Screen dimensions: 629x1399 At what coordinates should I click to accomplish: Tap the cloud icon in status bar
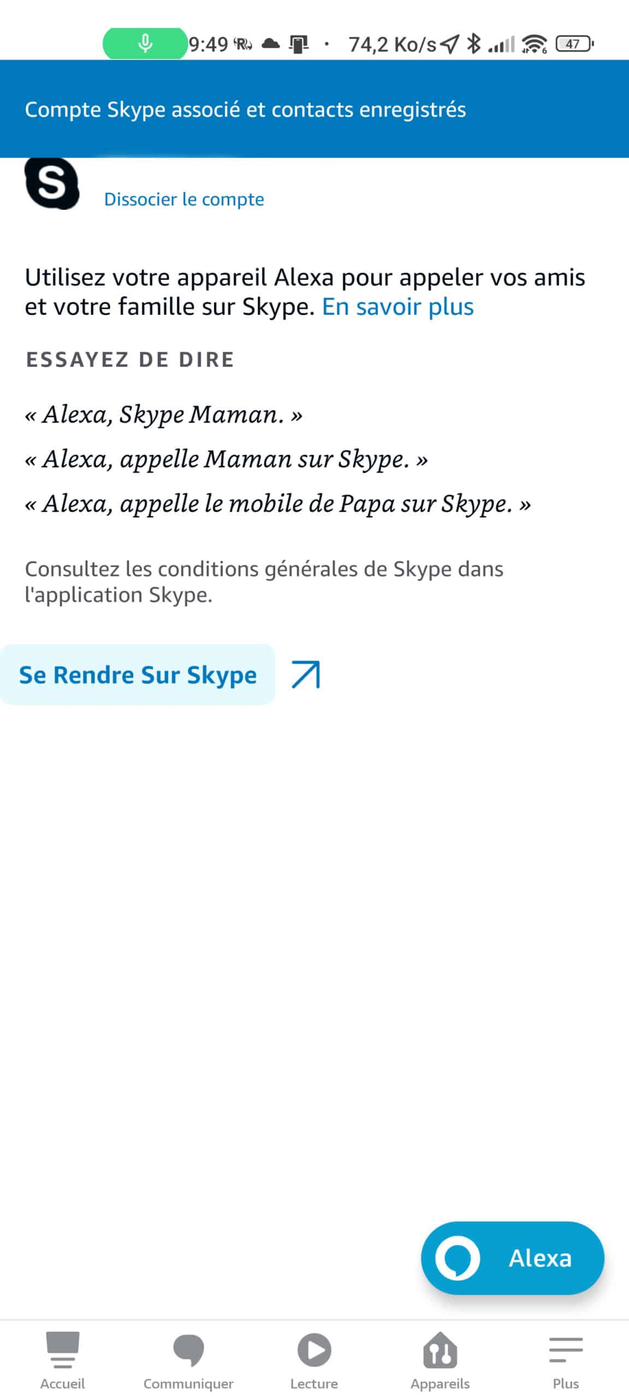coord(271,43)
